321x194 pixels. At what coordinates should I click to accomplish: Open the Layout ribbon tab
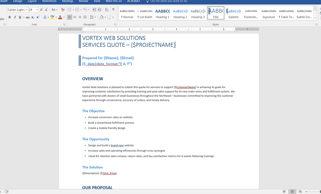pyautogui.click(x=32, y=1)
